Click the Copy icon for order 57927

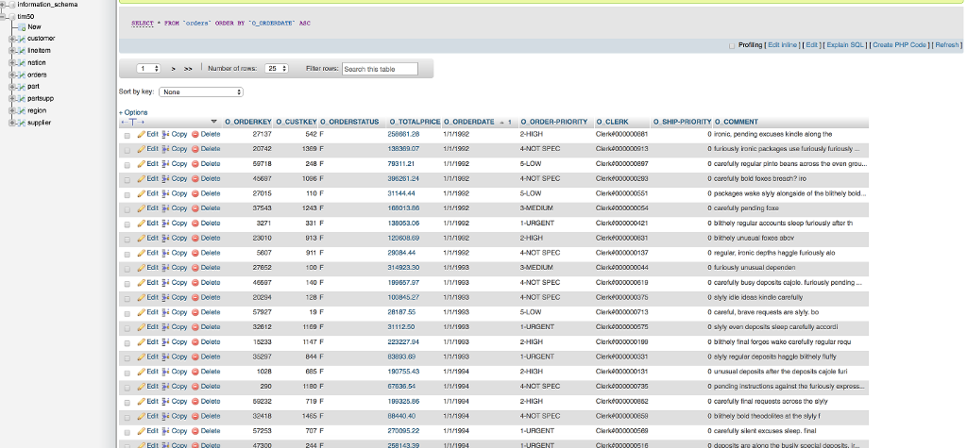165,312
